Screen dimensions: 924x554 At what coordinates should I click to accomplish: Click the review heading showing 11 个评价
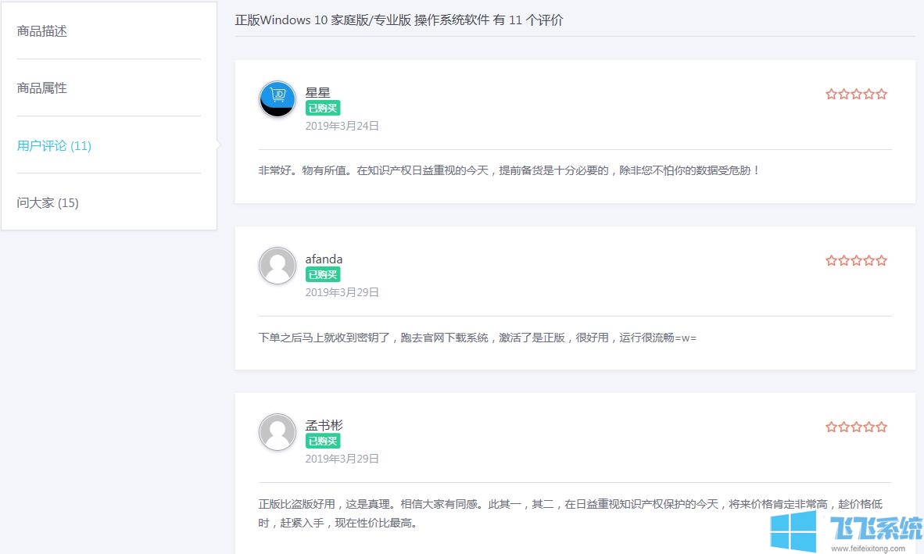(399, 20)
